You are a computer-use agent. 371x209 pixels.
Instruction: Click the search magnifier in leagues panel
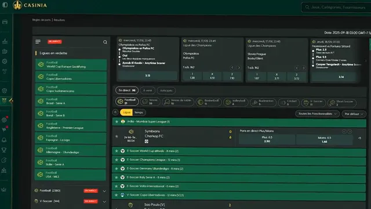(x=105, y=42)
